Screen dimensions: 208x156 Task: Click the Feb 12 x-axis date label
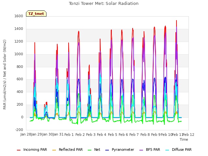(x=188, y=135)
